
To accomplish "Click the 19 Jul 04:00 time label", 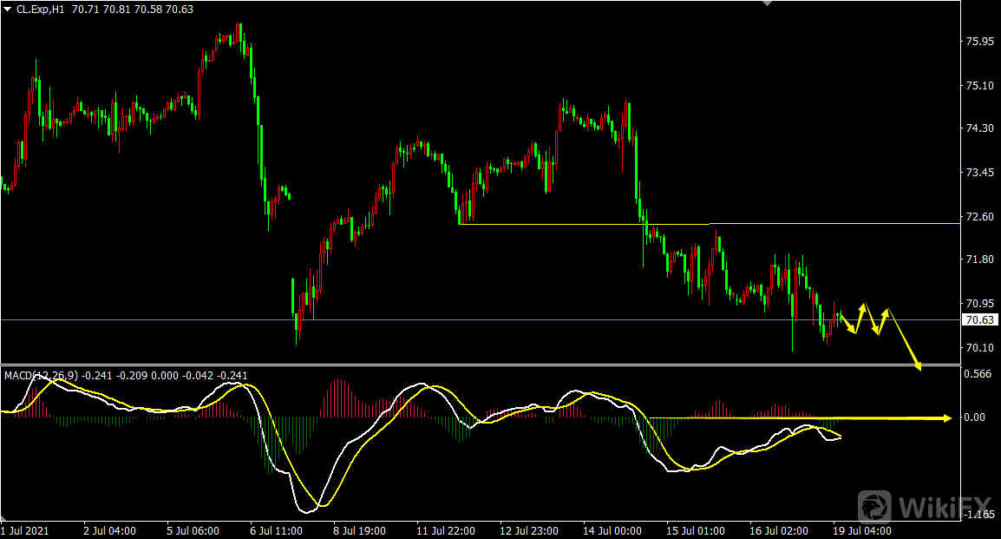I will click(861, 530).
